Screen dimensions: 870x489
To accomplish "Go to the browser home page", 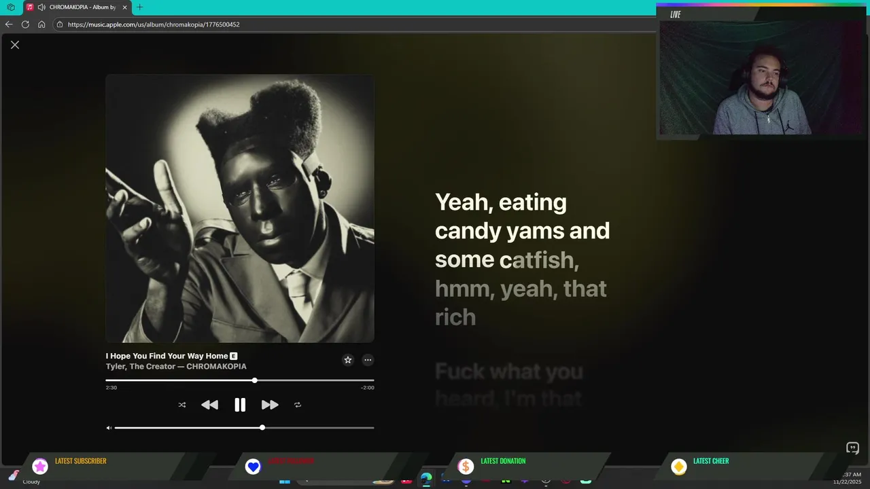I will point(41,24).
